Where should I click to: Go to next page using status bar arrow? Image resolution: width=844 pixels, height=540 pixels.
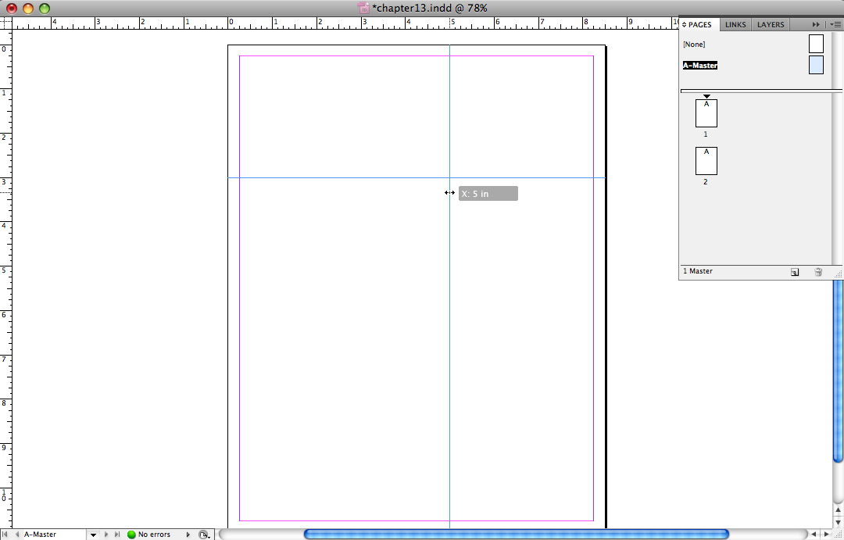[106, 535]
